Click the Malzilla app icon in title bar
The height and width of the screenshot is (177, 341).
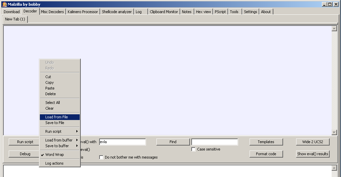coord(5,4)
